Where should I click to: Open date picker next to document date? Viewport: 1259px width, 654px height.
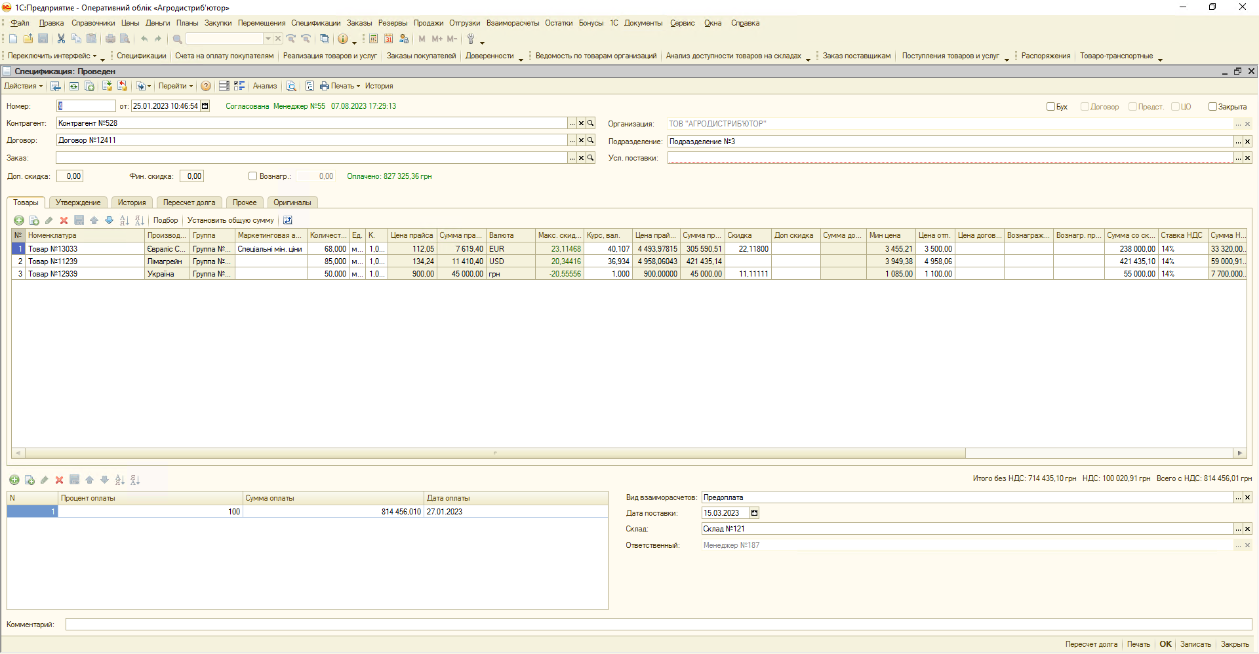tap(205, 106)
